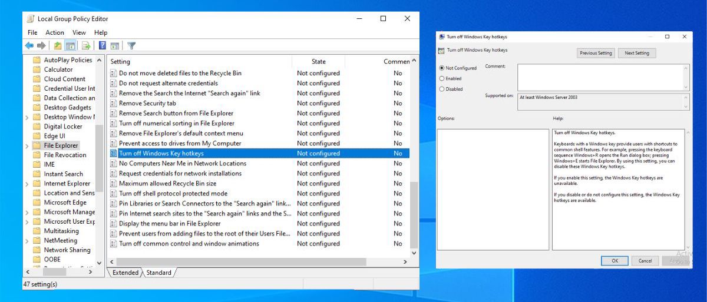Click the Previous Setting button

point(596,53)
